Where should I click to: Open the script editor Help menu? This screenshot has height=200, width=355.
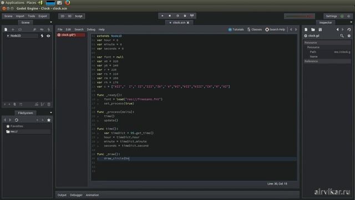pyautogui.click(x=102, y=29)
